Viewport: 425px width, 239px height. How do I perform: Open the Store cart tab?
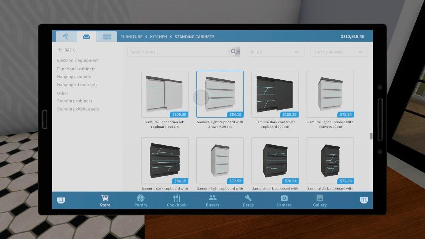pyautogui.click(x=105, y=200)
